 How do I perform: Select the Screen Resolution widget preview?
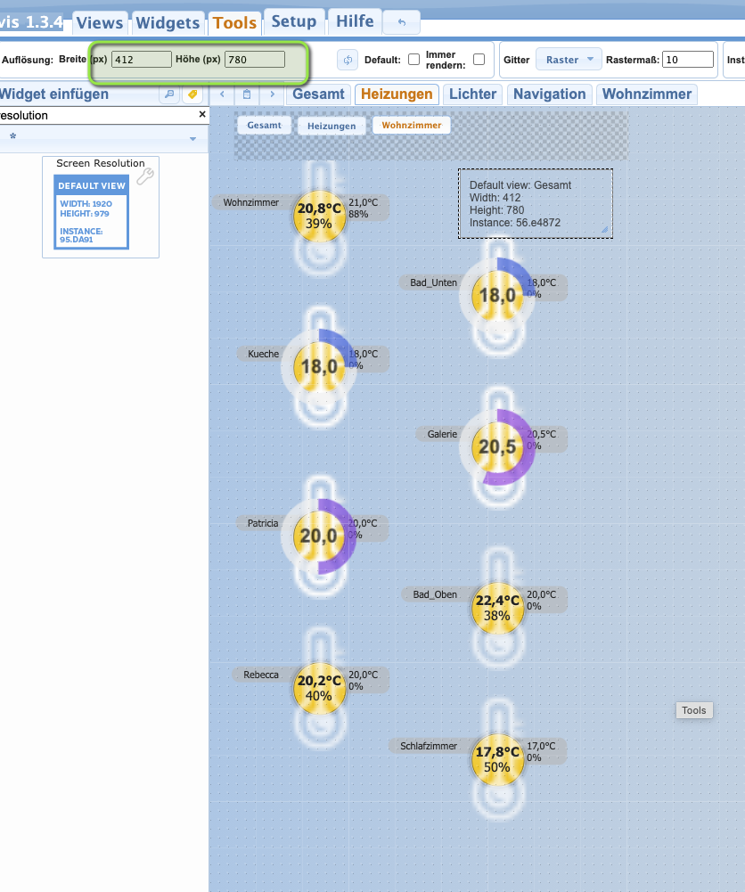pyautogui.click(x=92, y=212)
